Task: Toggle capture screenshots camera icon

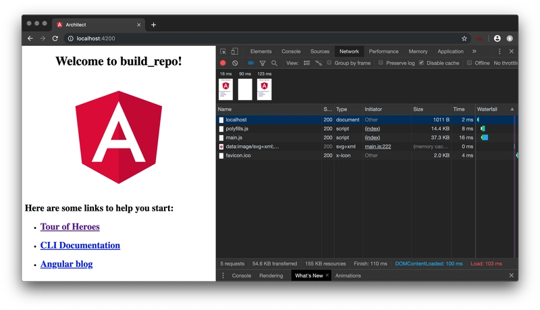Action: pos(250,63)
